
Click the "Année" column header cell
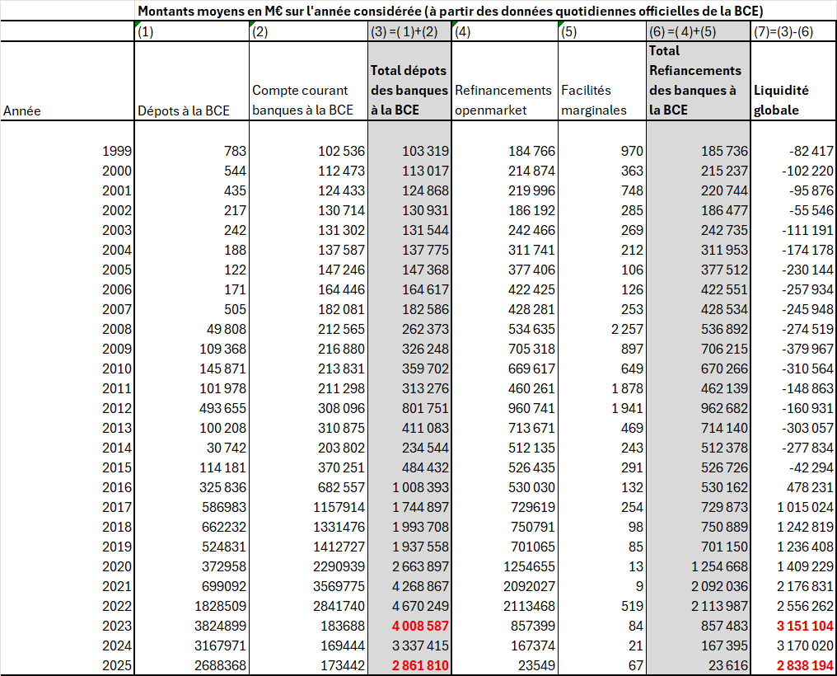click(22, 110)
